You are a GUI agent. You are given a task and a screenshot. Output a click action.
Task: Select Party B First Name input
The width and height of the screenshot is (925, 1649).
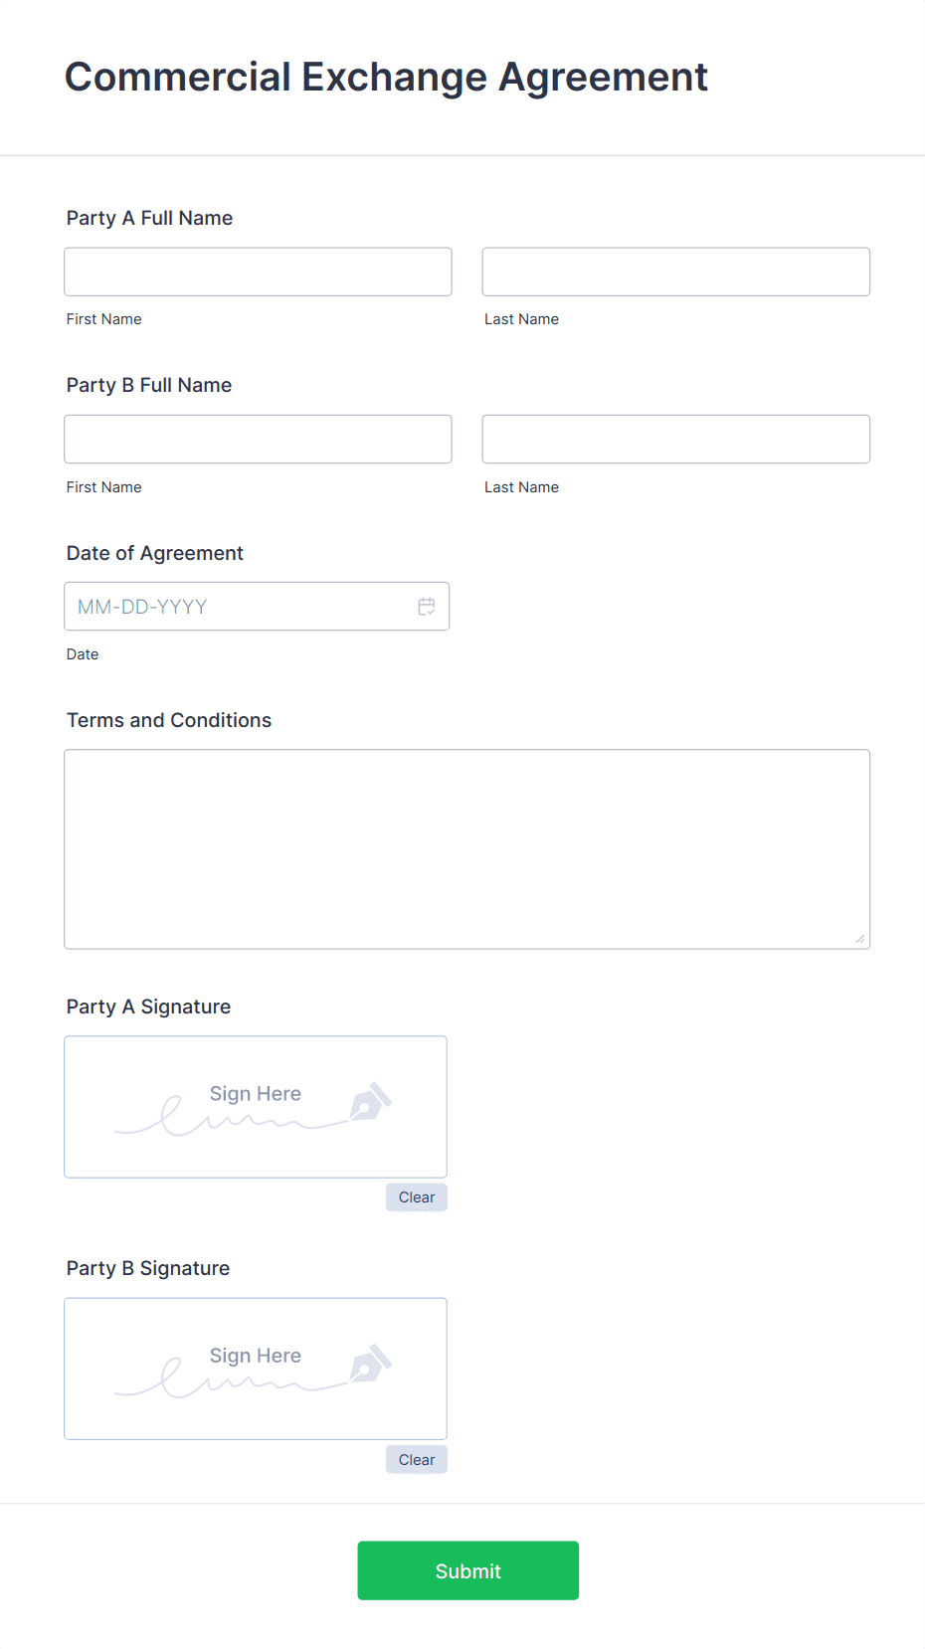[258, 439]
